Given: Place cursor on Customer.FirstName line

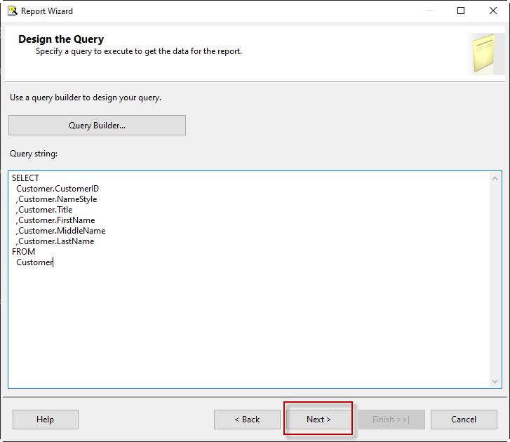Looking at the screenshot, I should (x=56, y=220).
